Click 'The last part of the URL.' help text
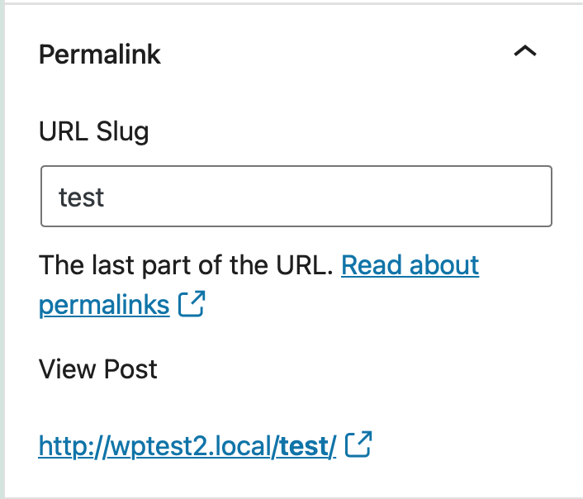The image size is (583, 499). (186, 265)
